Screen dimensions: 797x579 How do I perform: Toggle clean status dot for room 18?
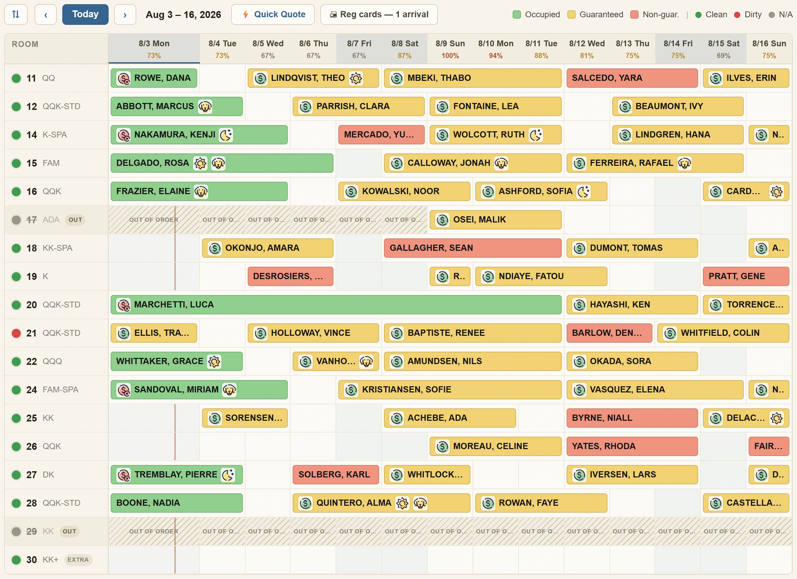pyautogui.click(x=16, y=248)
